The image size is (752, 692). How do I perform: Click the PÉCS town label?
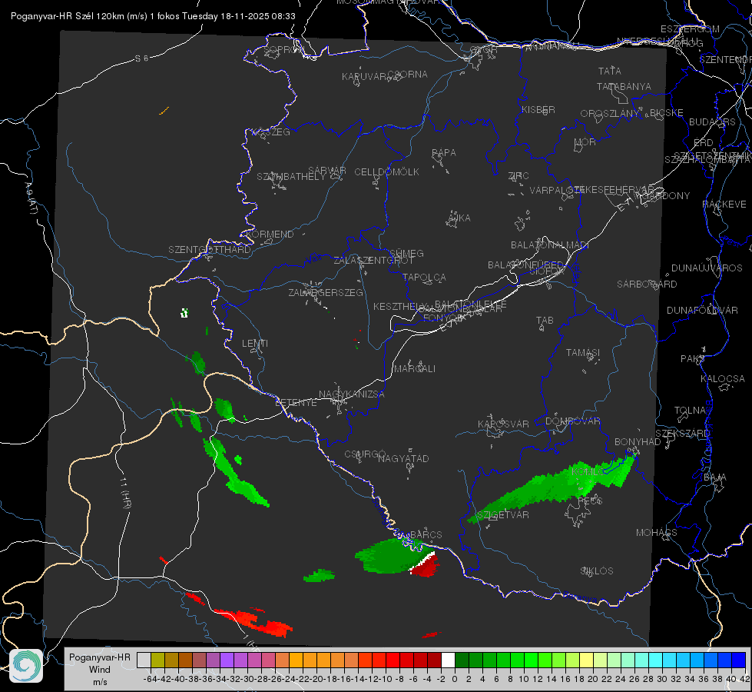[x=590, y=501]
